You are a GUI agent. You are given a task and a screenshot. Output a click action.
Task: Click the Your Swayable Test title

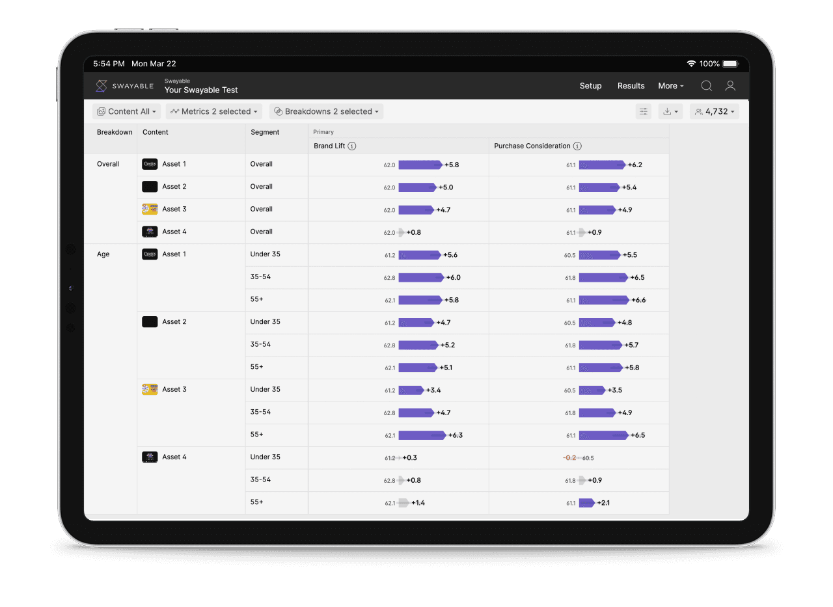(x=201, y=90)
